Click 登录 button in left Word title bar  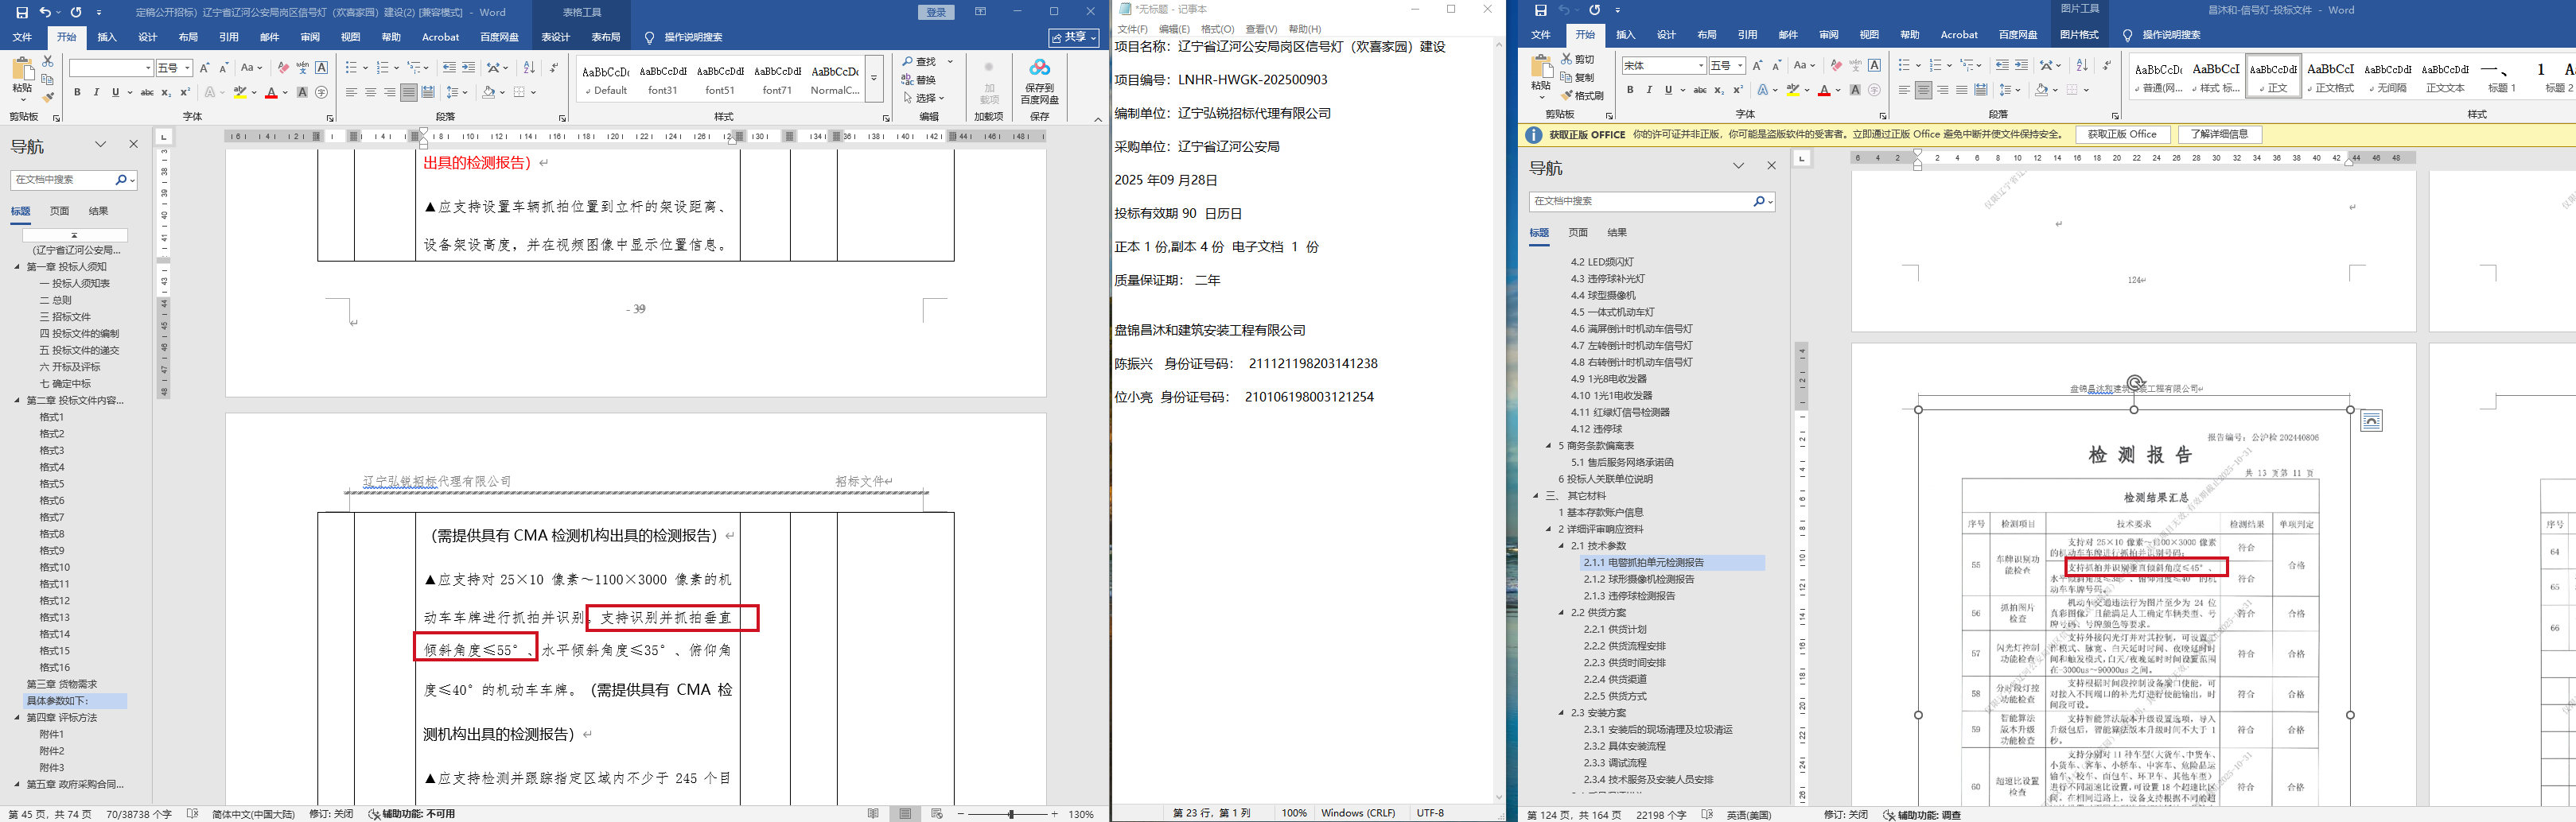936,12
